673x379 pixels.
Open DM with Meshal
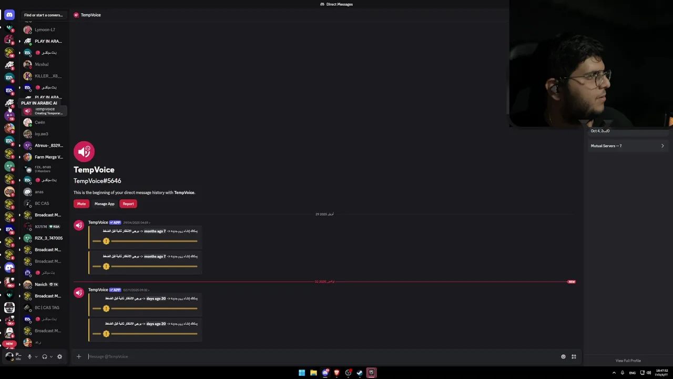[x=44, y=64]
